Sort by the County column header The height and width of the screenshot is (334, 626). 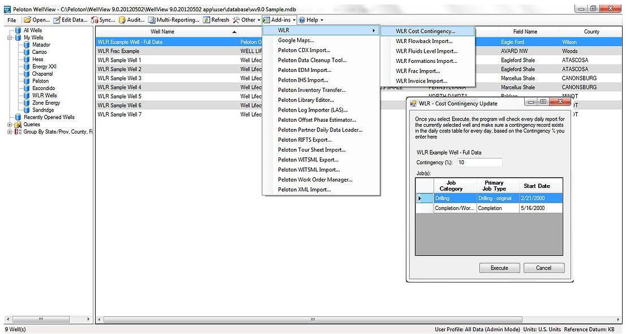point(591,32)
